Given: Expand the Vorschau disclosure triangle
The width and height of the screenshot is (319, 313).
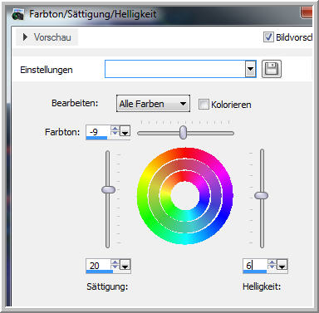Looking at the screenshot, I should pos(25,37).
